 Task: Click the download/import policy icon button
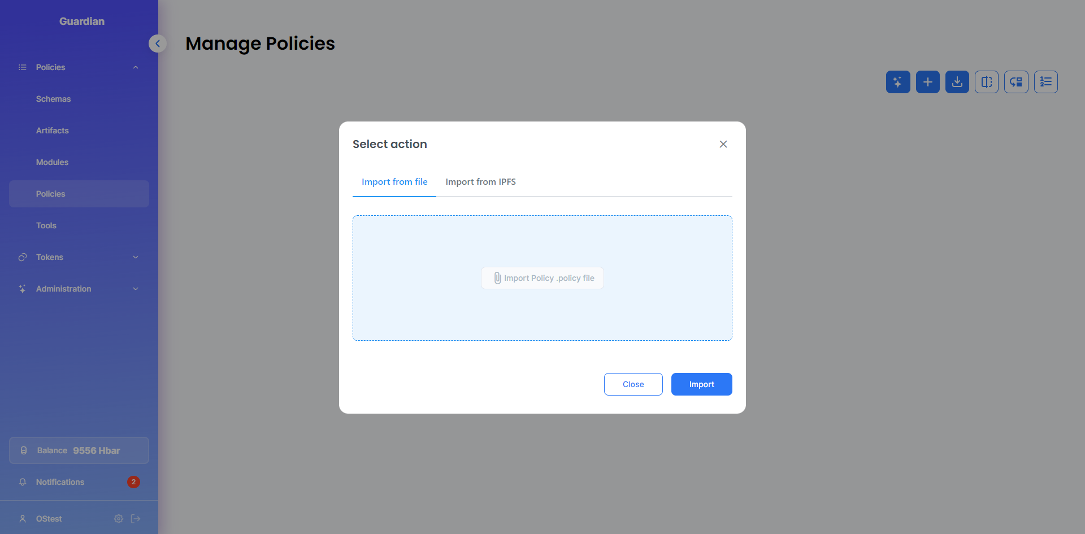(x=957, y=82)
